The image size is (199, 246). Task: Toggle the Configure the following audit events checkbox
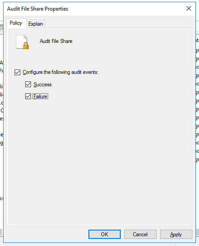tap(17, 72)
